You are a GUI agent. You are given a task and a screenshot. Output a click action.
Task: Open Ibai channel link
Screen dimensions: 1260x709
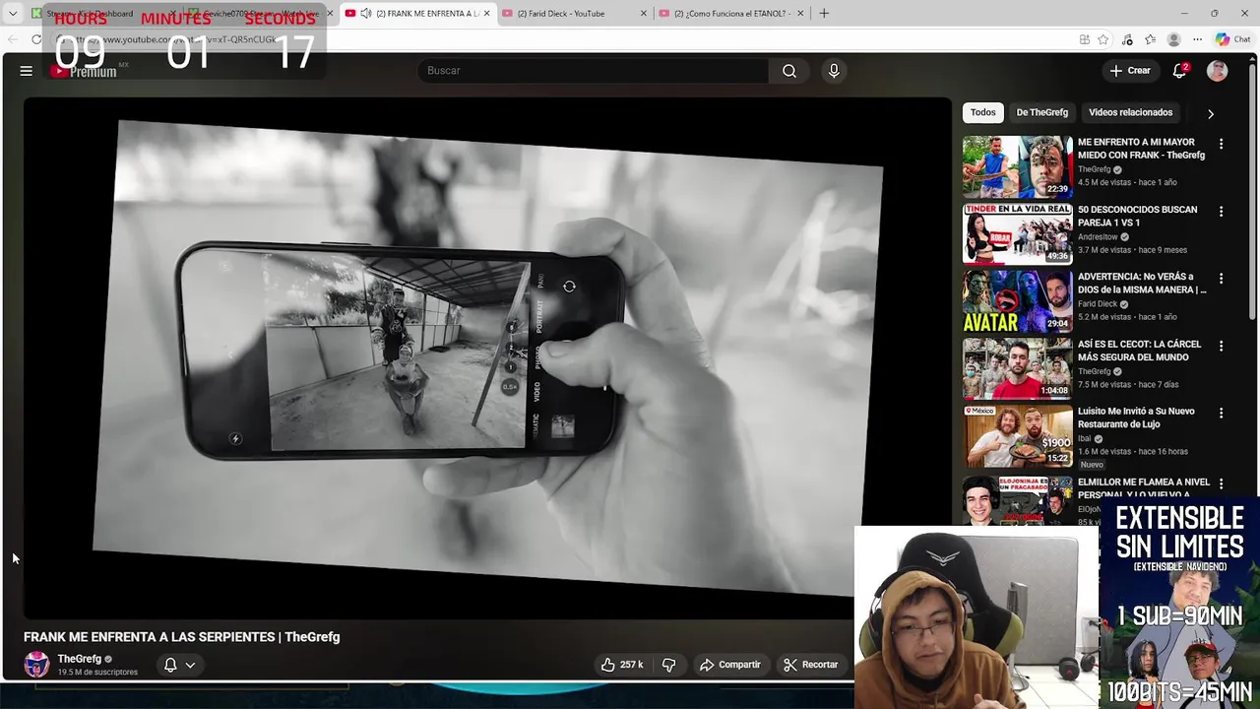1085,439
